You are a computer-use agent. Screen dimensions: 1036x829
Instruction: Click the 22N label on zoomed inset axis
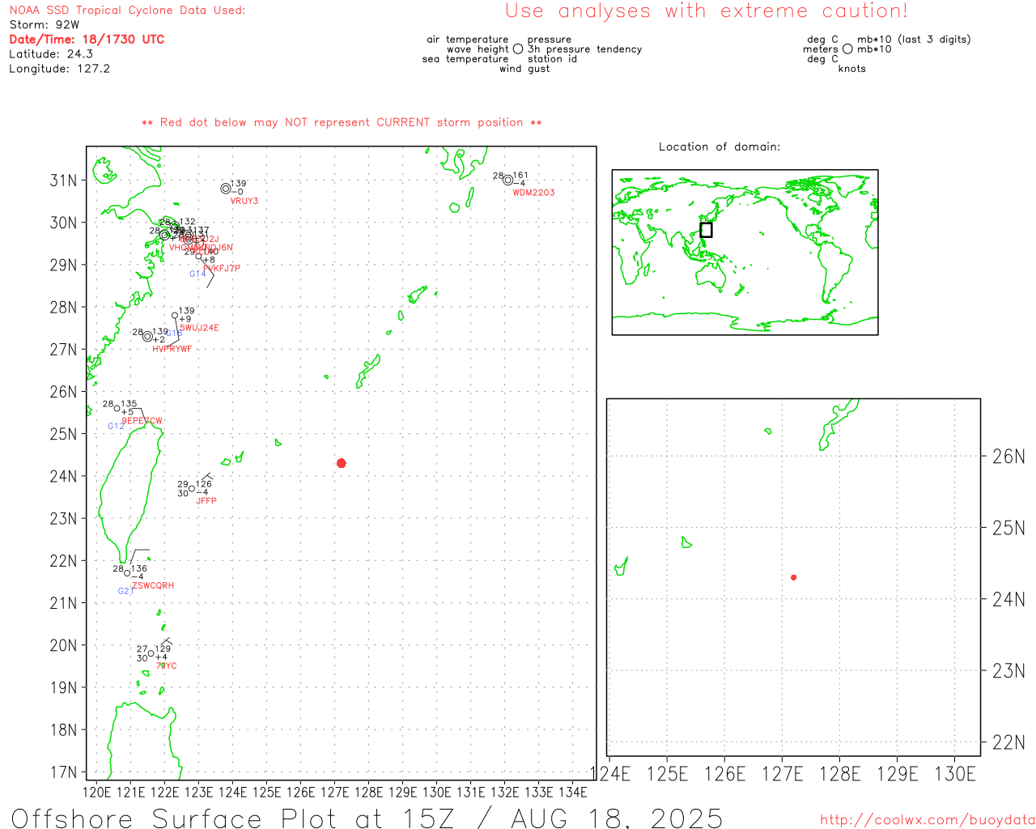click(x=1008, y=742)
